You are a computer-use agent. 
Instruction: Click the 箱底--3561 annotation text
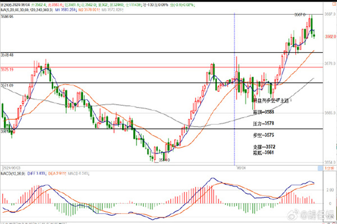(263, 152)
